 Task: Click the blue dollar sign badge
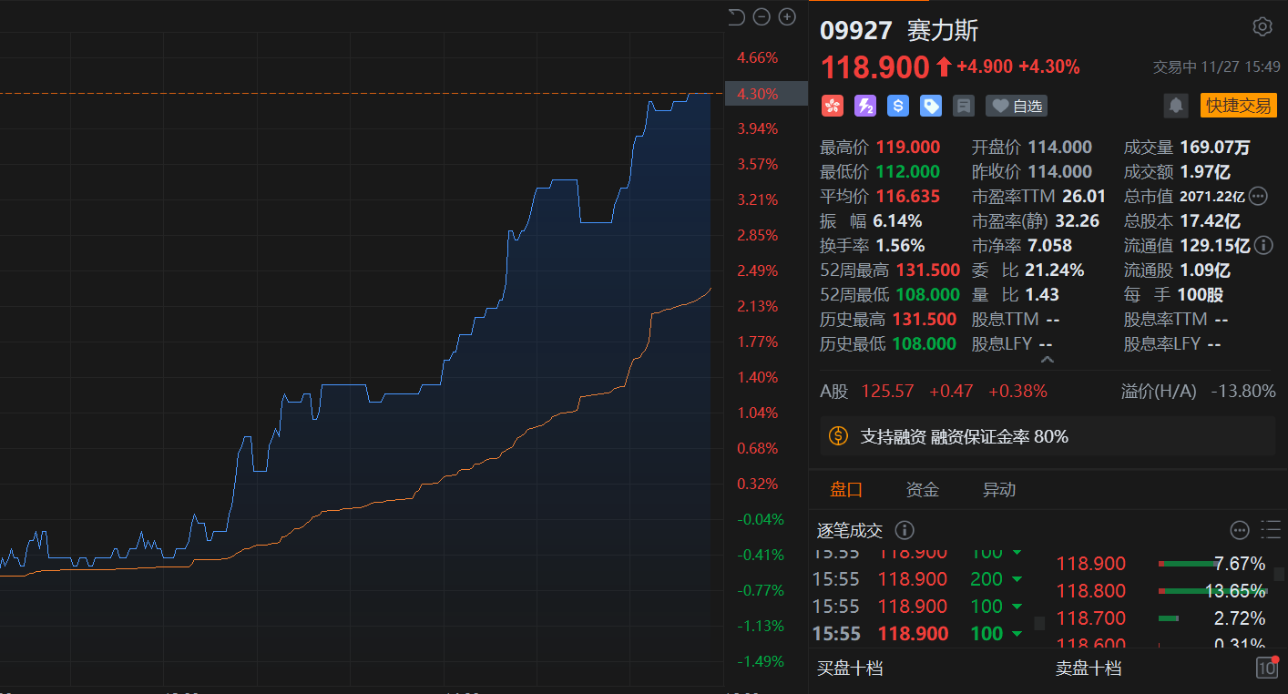(x=898, y=106)
